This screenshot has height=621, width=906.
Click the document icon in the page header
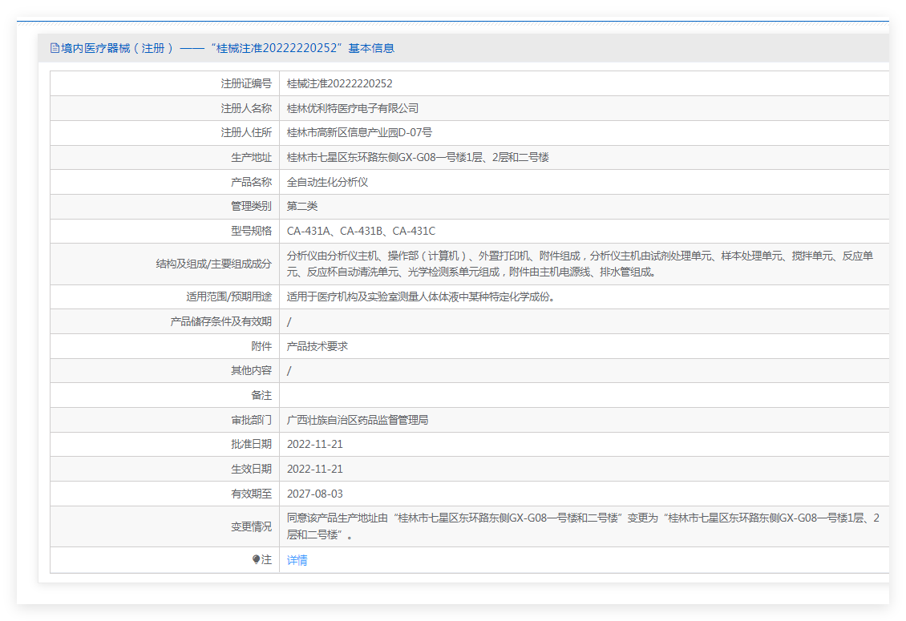click(55, 48)
